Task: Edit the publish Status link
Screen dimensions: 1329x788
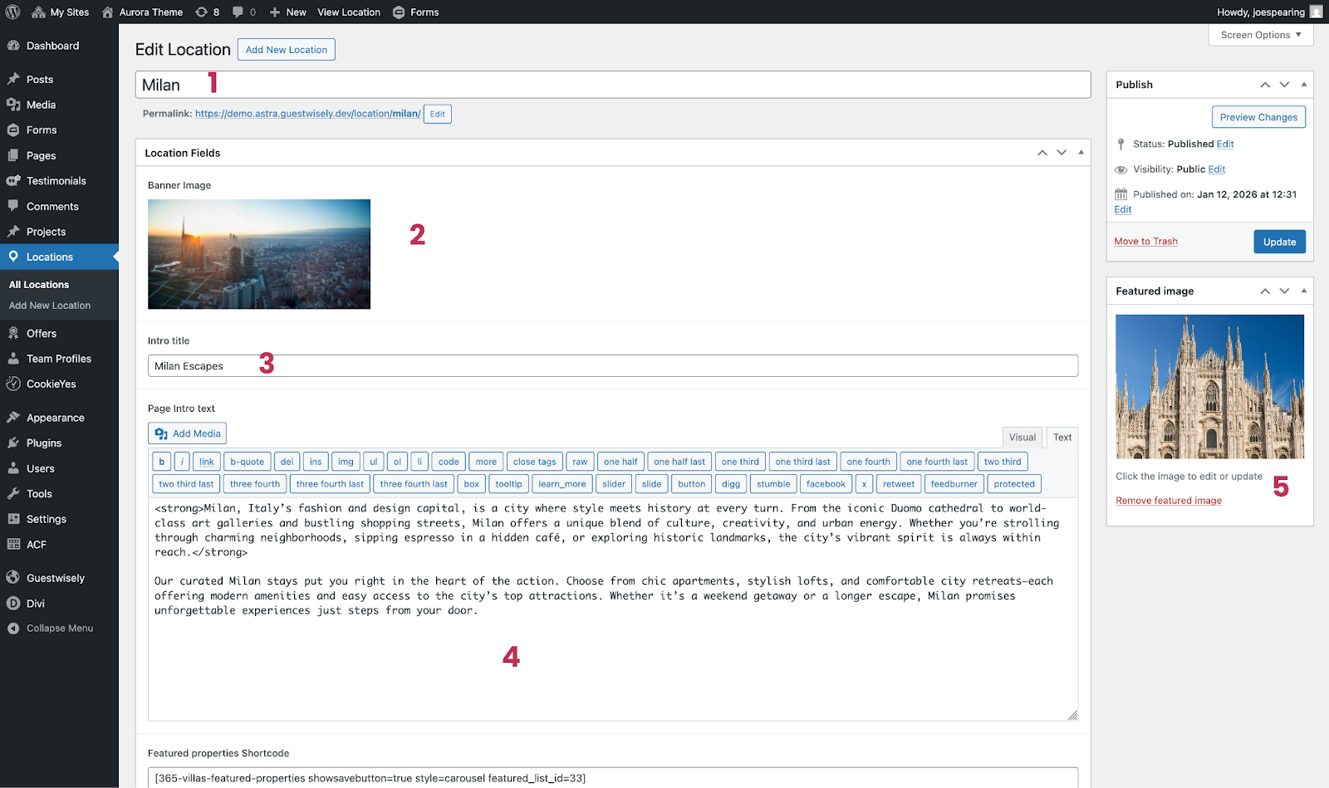Action: [x=1225, y=144]
